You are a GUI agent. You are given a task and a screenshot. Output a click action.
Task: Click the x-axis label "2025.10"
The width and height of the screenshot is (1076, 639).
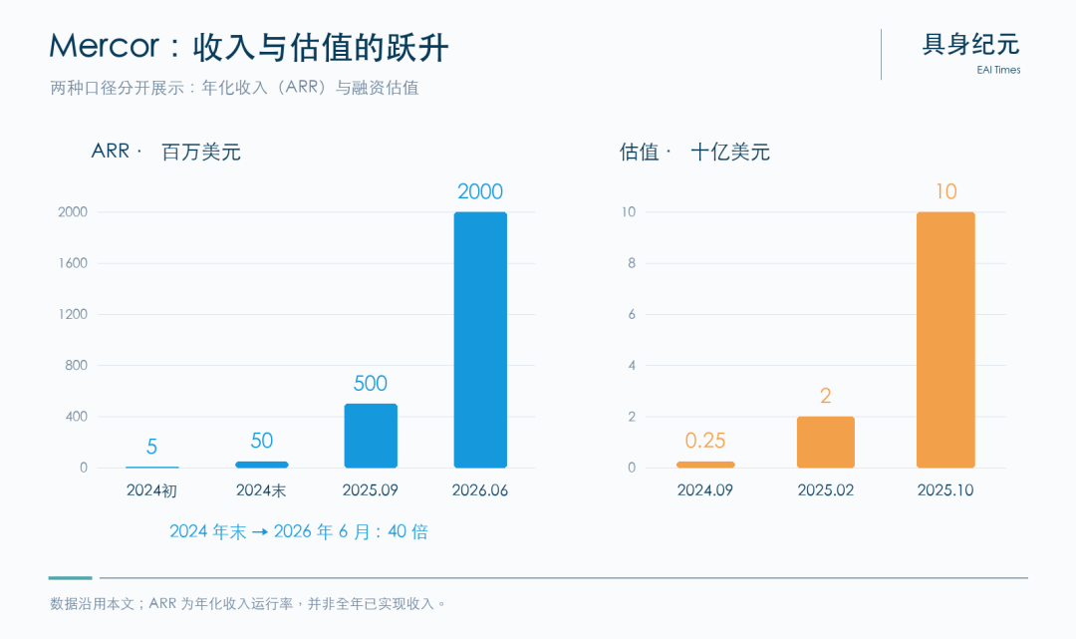pos(945,490)
